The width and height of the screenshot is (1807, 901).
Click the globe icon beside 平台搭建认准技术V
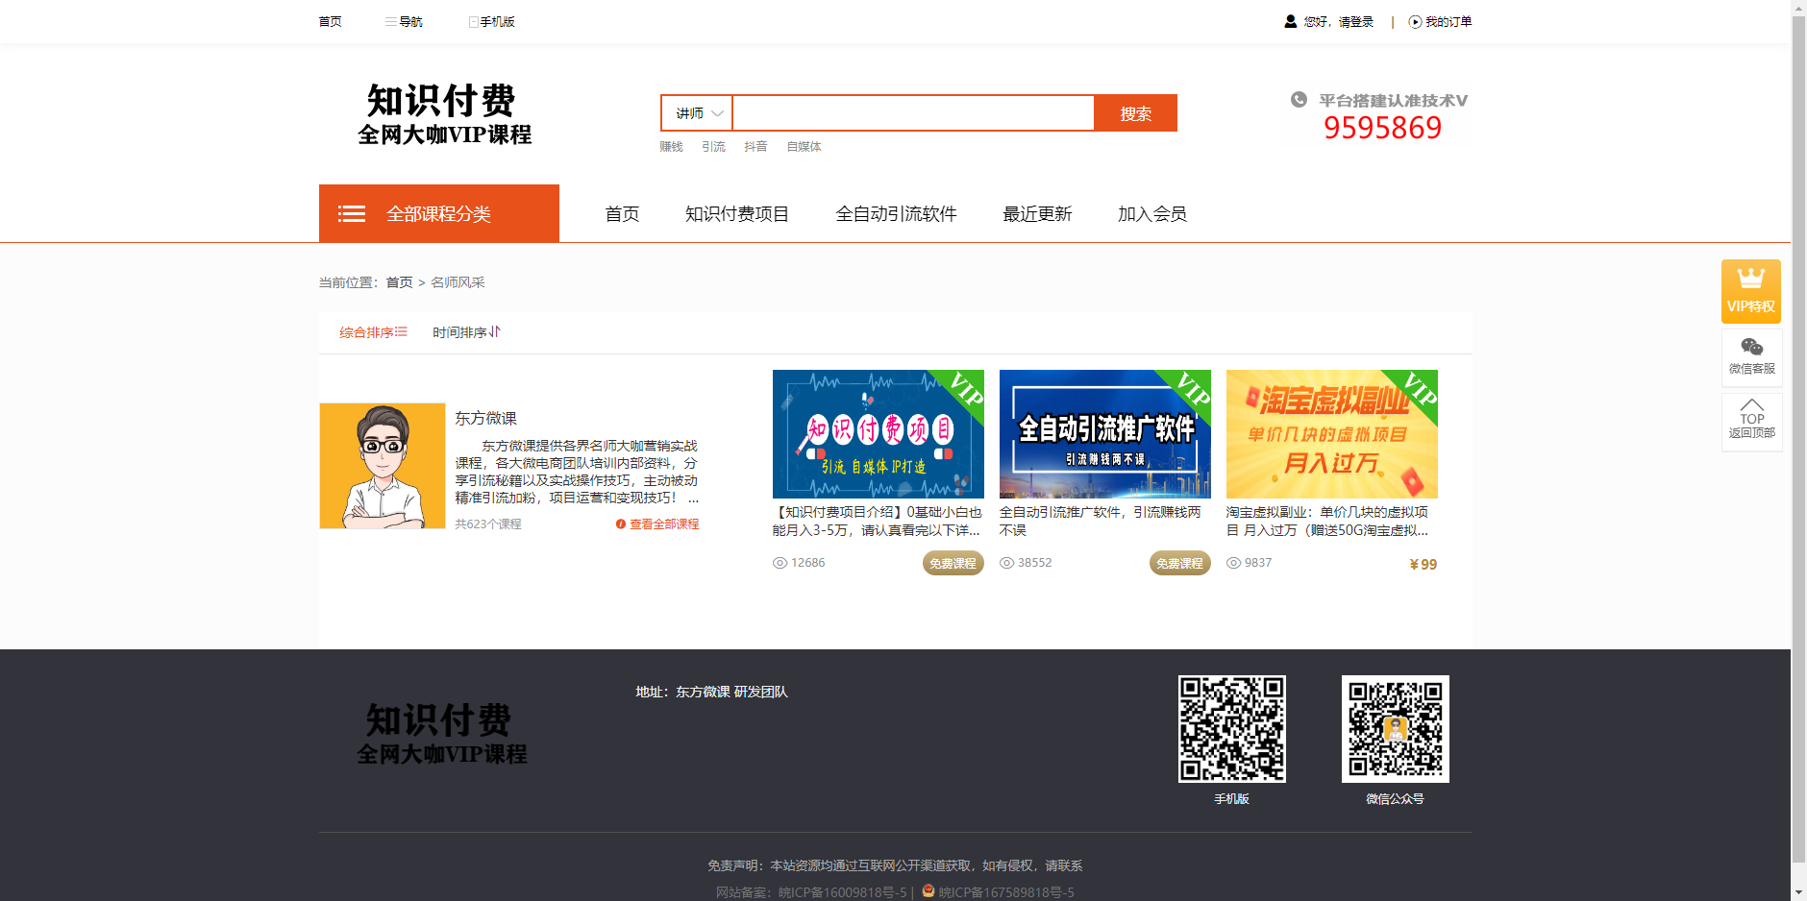1300,100
